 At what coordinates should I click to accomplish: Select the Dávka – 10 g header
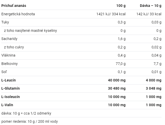pos(150,6)
